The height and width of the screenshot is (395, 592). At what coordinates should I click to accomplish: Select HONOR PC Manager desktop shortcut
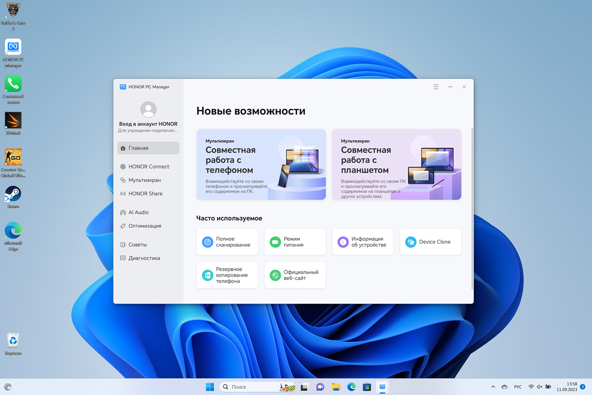click(13, 53)
